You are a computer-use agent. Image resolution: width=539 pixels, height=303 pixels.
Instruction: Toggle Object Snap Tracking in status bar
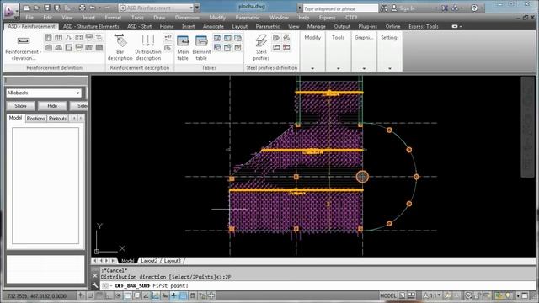146,295
